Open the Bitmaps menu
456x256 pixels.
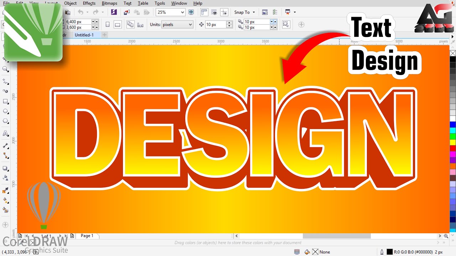tap(109, 3)
